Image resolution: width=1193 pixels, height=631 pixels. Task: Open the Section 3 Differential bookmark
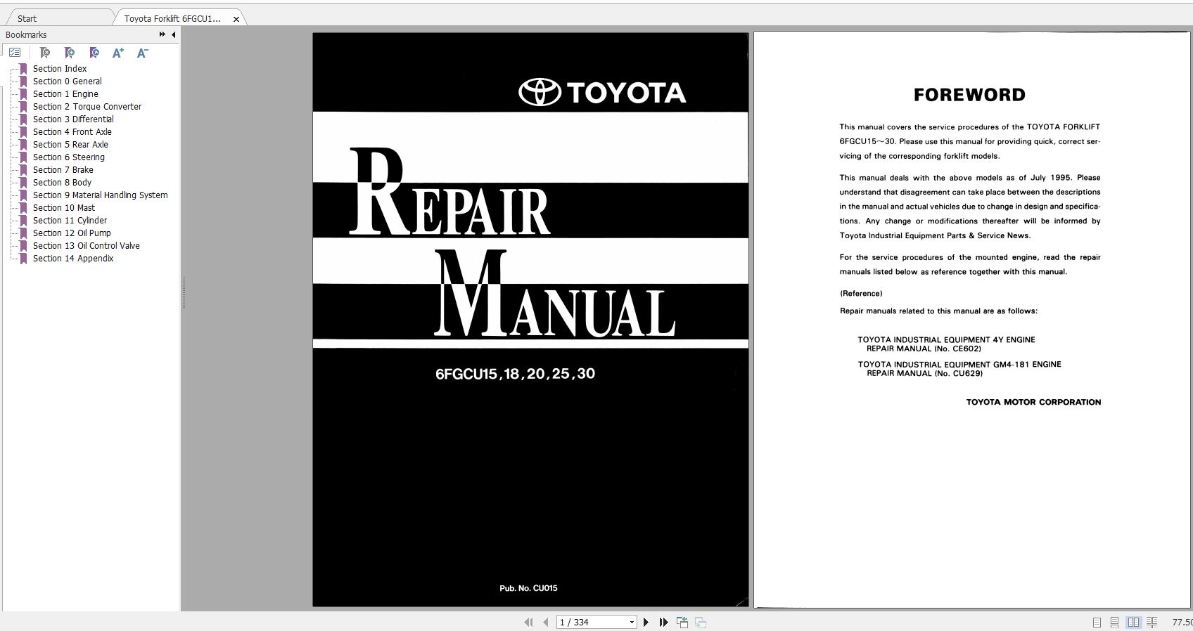pyautogui.click(x=73, y=119)
